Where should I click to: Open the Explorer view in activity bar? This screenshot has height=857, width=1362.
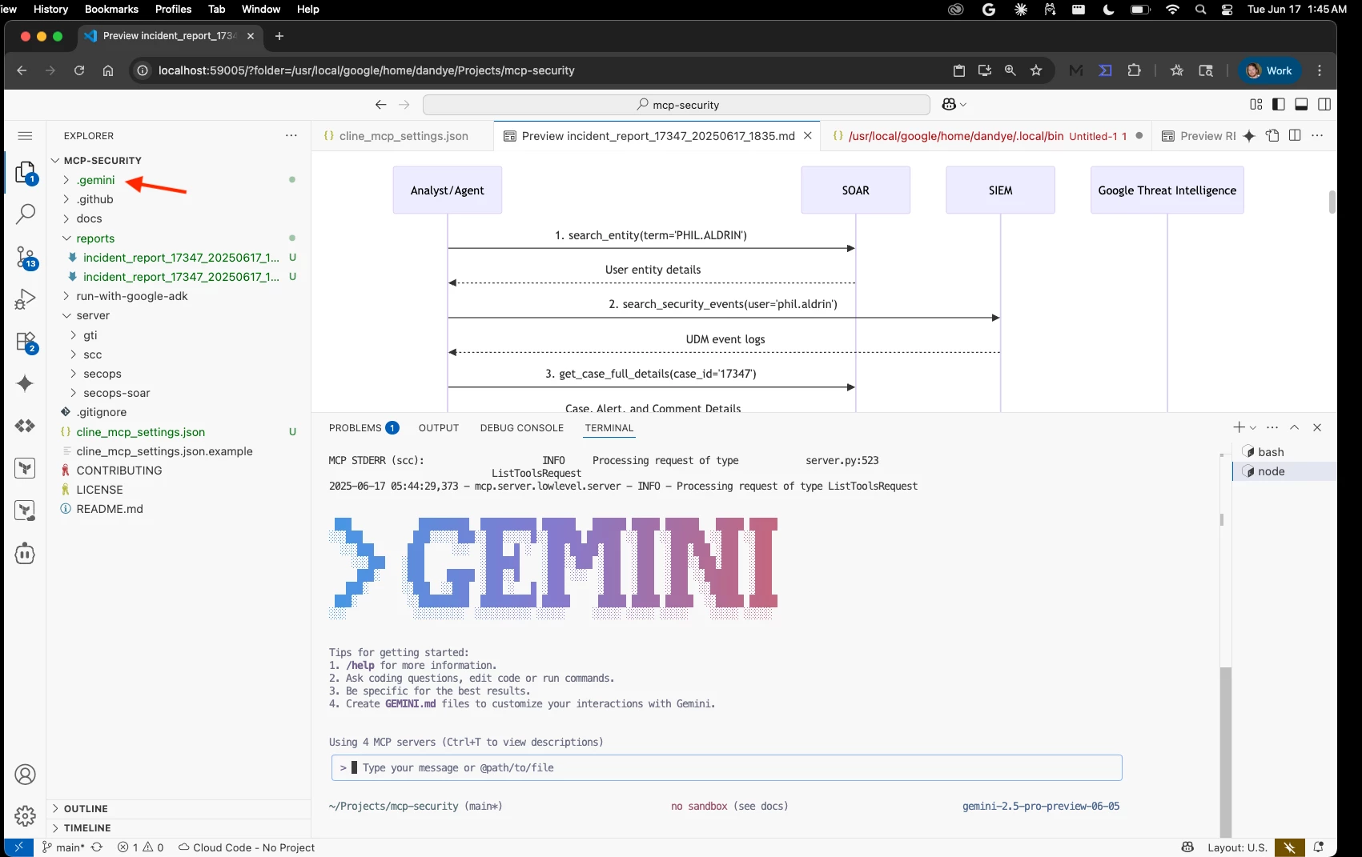pyautogui.click(x=25, y=172)
